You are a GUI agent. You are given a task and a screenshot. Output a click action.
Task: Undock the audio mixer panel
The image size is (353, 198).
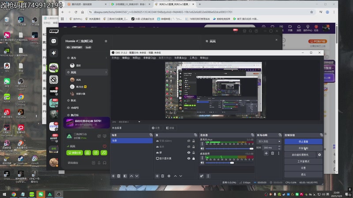[x=252, y=135]
